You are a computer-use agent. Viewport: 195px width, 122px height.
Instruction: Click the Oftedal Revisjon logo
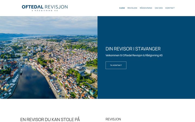[x=45, y=8]
